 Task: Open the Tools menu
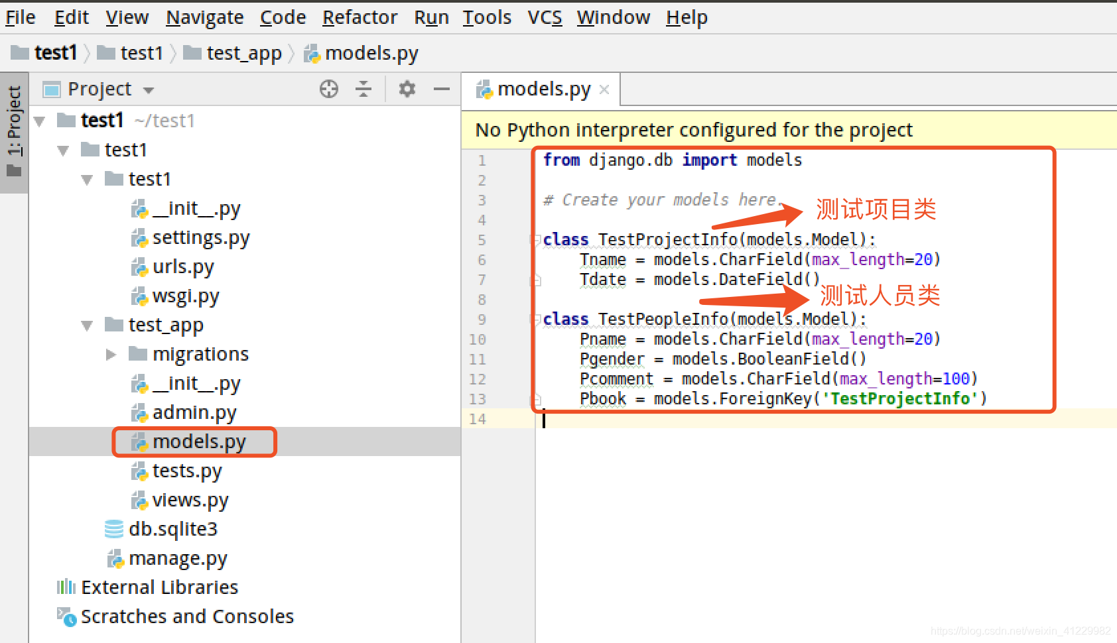pyautogui.click(x=487, y=17)
